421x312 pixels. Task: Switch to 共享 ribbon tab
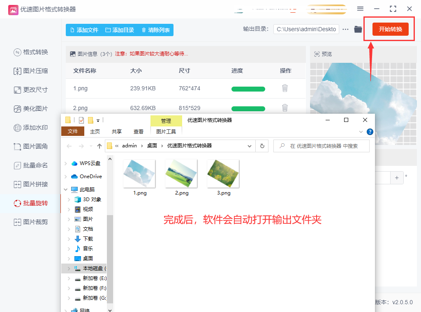click(116, 132)
